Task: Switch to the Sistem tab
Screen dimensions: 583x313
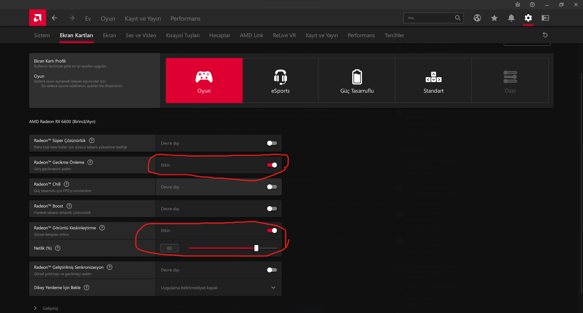Action: pyautogui.click(x=42, y=35)
